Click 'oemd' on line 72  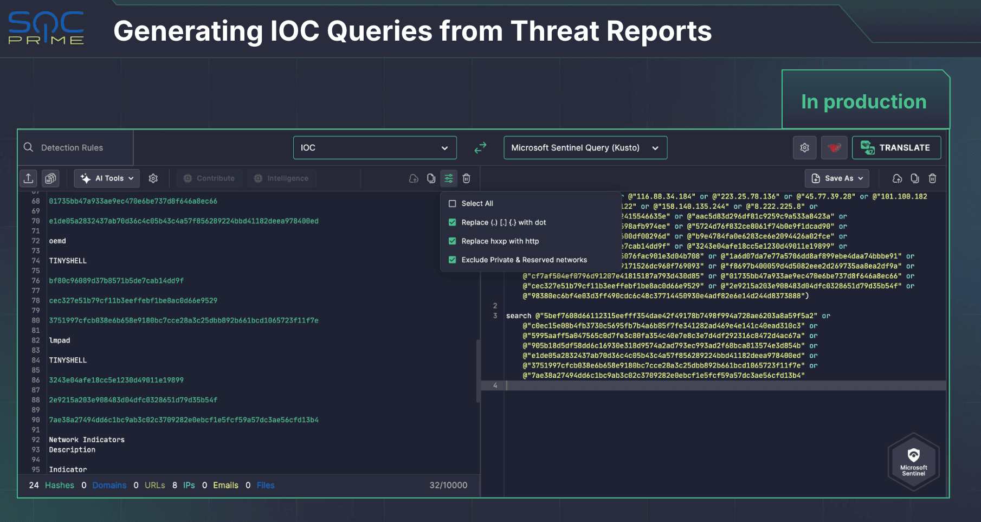57,241
